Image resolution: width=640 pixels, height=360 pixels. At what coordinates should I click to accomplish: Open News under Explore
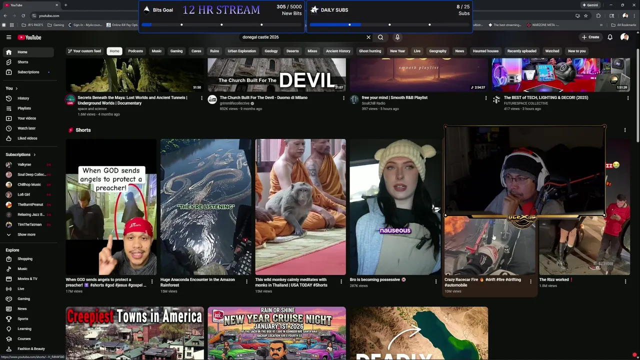coord(28,309)
